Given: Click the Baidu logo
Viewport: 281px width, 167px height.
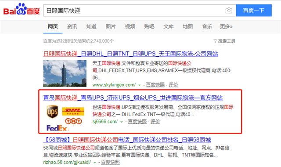Looking at the screenshot, I should tap(22, 9).
